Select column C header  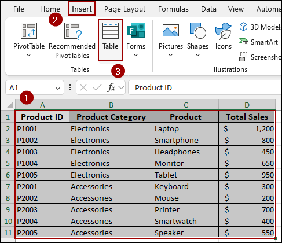tap(186, 105)
